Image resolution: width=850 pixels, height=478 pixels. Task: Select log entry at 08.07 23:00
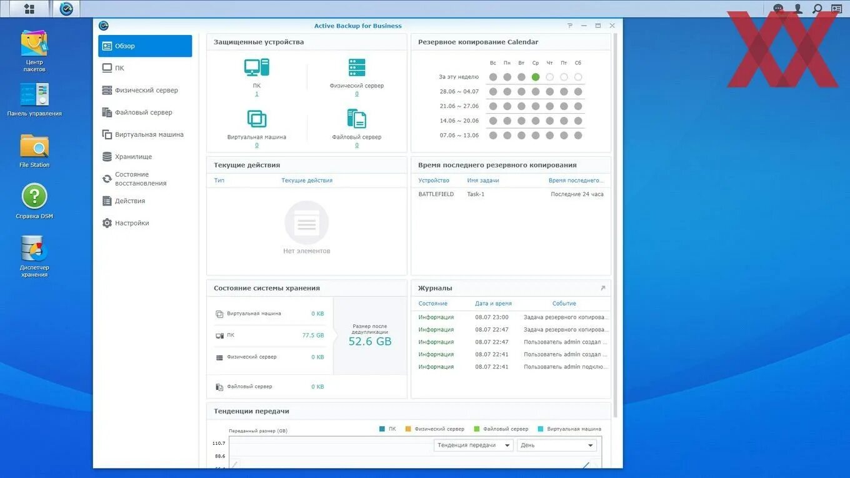511,317
